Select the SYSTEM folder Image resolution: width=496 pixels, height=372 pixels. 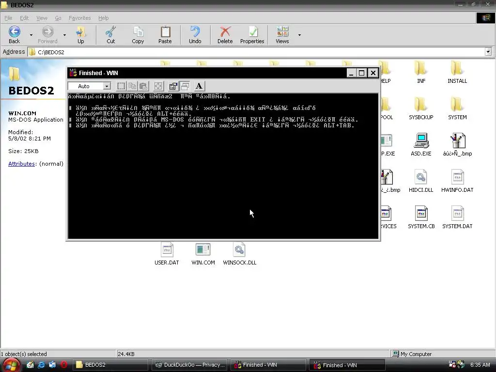457,108
